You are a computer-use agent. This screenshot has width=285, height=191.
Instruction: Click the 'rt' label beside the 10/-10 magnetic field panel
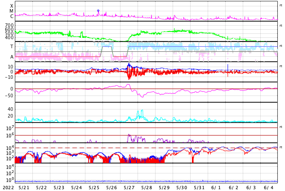tap(281, 66)
